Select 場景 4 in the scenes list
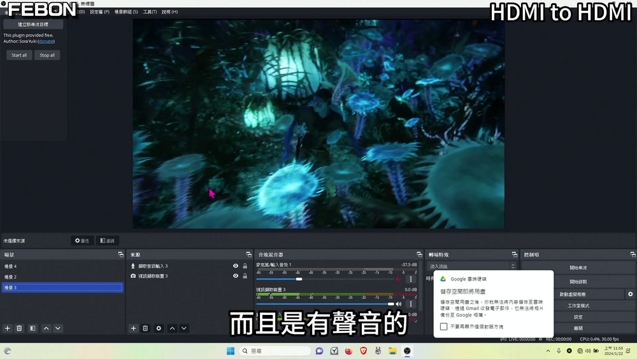 [x=62, y=267]
